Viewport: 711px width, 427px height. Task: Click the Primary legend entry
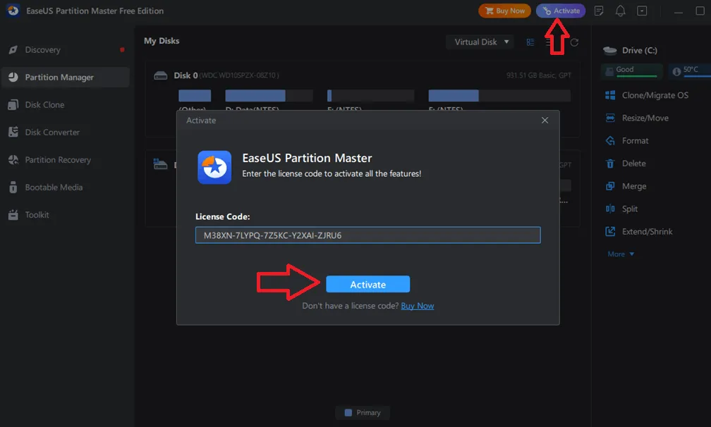click(x=363, y=412)
